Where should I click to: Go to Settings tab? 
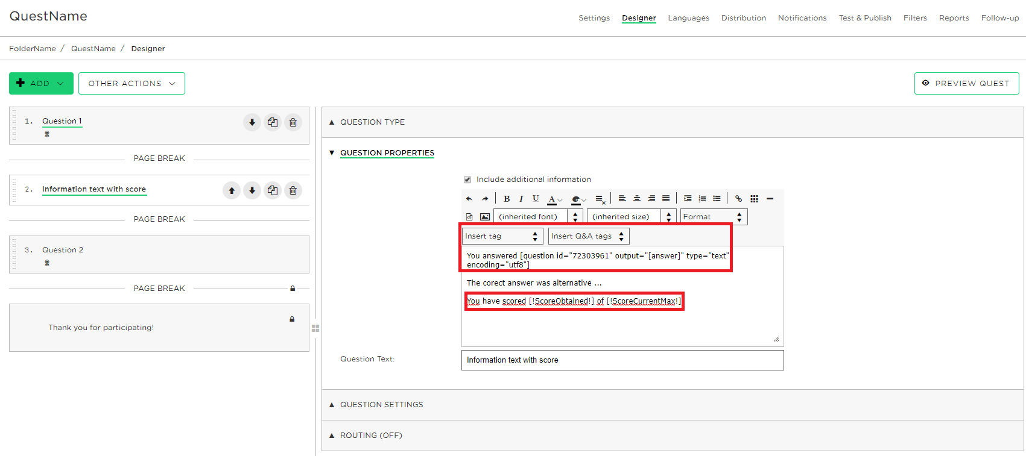coord(594,18)
